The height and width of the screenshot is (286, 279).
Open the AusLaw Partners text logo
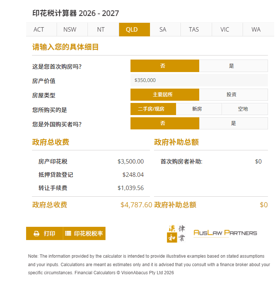[x=225, y=233]
